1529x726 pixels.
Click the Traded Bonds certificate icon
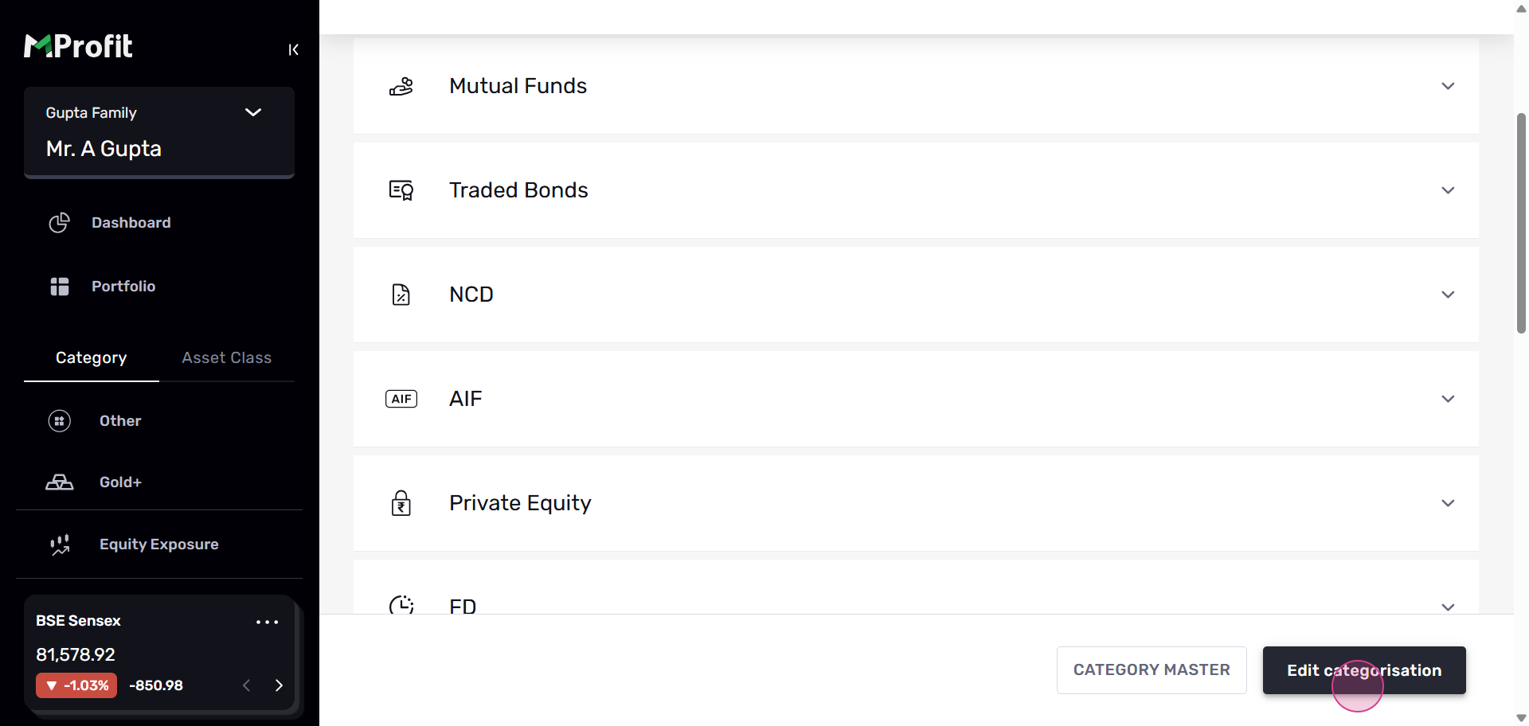point(401,190)
